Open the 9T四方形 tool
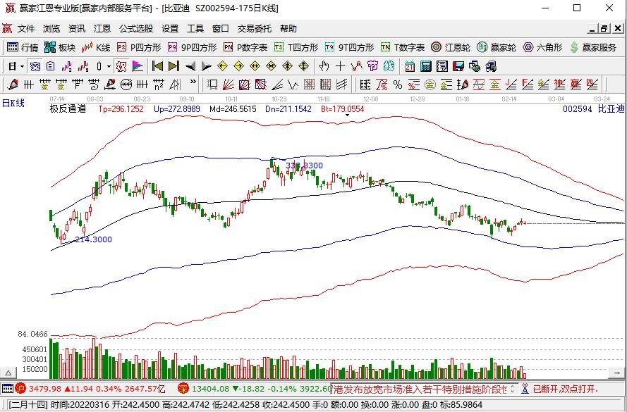This screenshot has height=412, width=627. coord(349,47)
